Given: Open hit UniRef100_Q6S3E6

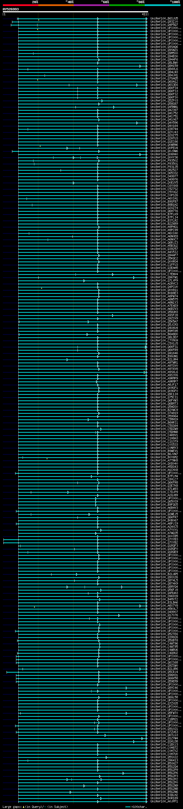Looking at the screenshot, I should tap(164, 85).
